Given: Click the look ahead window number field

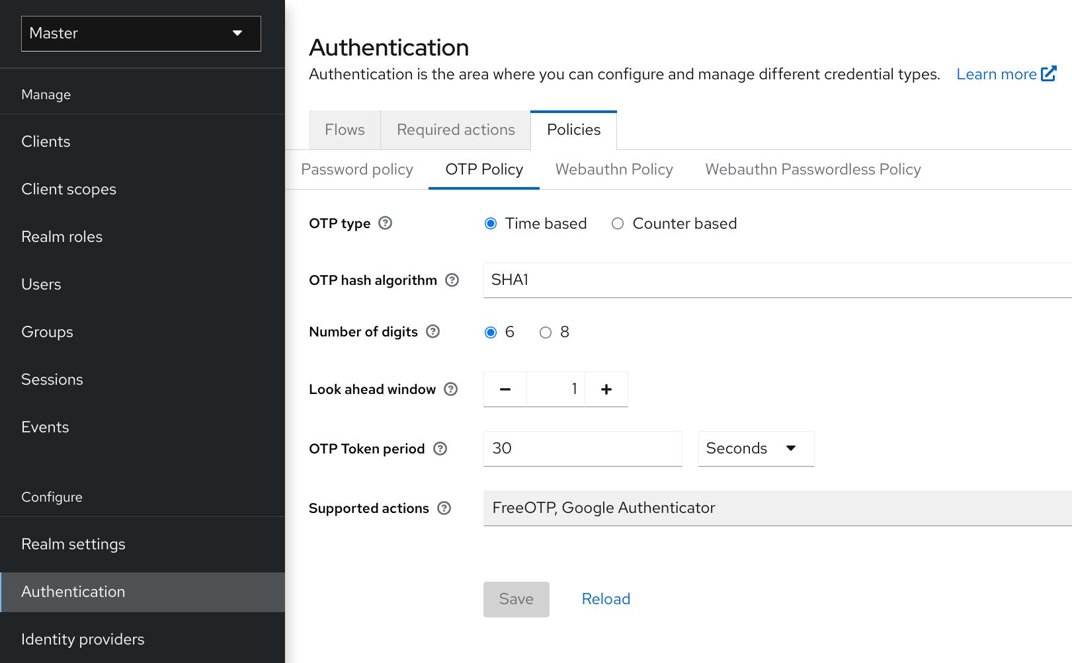Looking at the screenshot, I should [556, 389].
